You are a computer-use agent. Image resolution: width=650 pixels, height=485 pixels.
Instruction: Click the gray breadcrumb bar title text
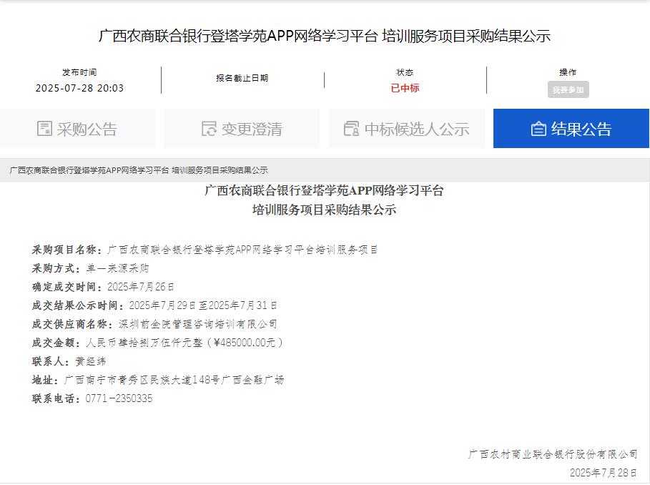(139, 170)
